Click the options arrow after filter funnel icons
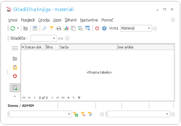 pos(102,114)
